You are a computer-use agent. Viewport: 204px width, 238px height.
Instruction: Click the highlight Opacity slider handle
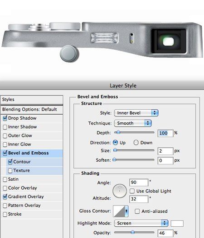pyautogui.click(x=133, y=232)
